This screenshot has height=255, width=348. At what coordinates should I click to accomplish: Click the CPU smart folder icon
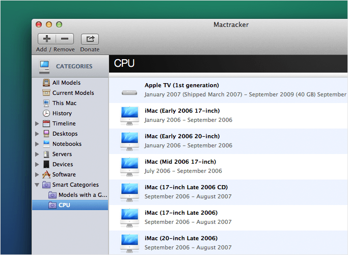[x=52, y=205]
